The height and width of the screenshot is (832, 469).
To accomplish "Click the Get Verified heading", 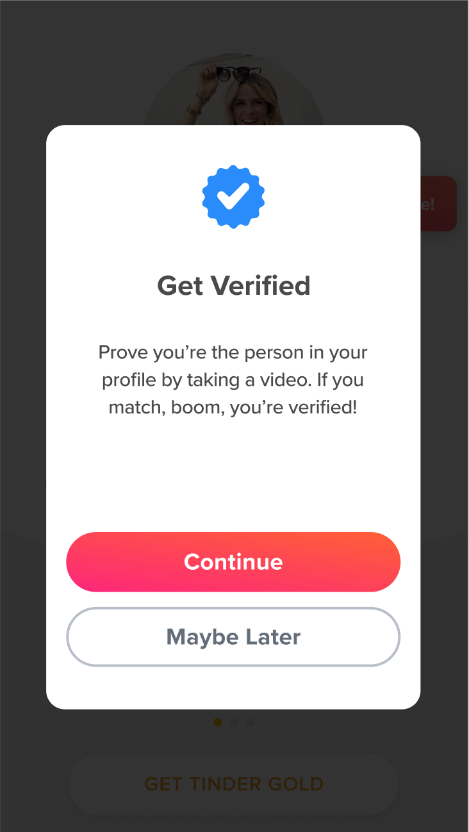I will point(233,285).
